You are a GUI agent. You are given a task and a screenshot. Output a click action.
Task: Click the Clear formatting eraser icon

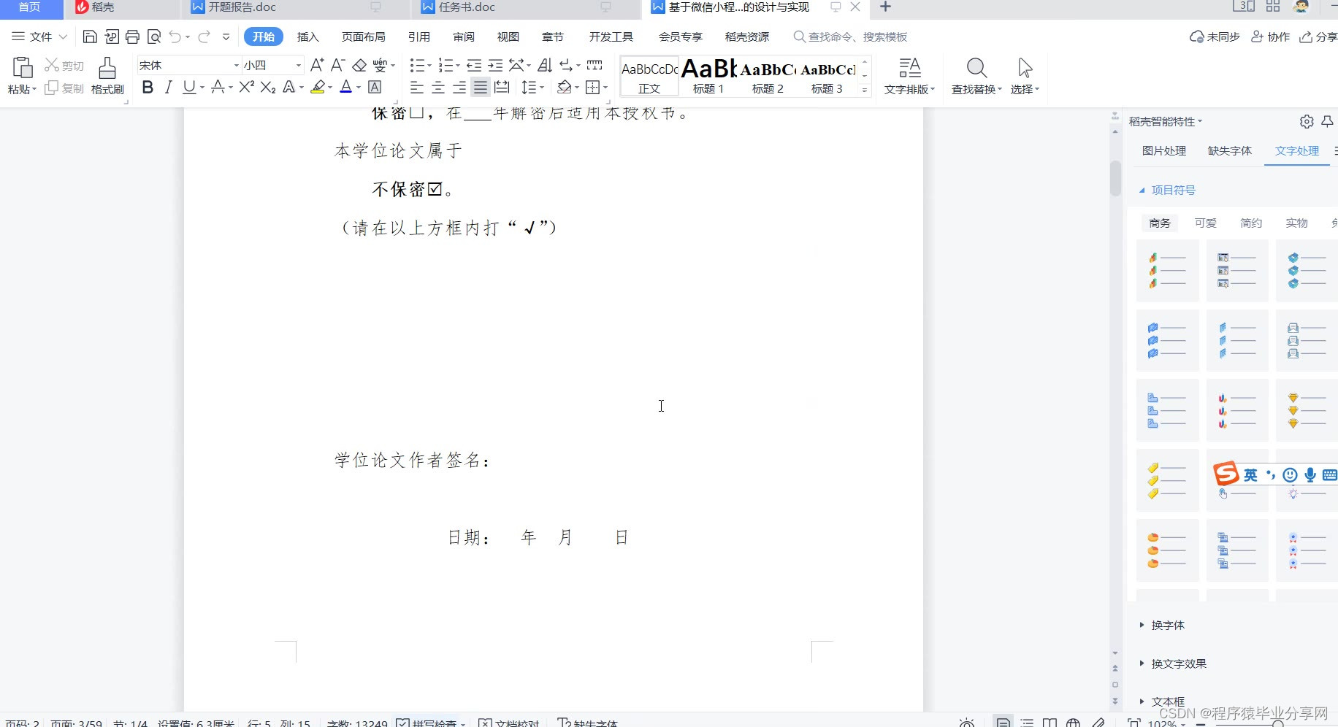coord(359,65)
